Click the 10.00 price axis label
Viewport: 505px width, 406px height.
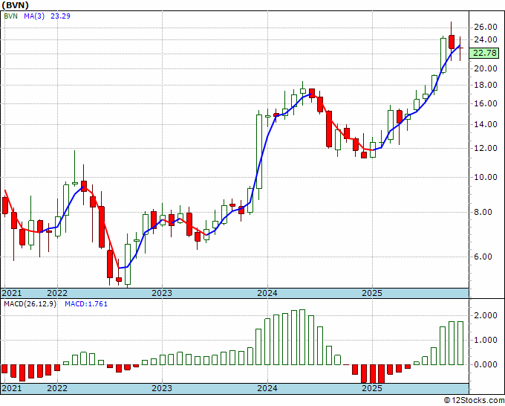tap(486, 177)
